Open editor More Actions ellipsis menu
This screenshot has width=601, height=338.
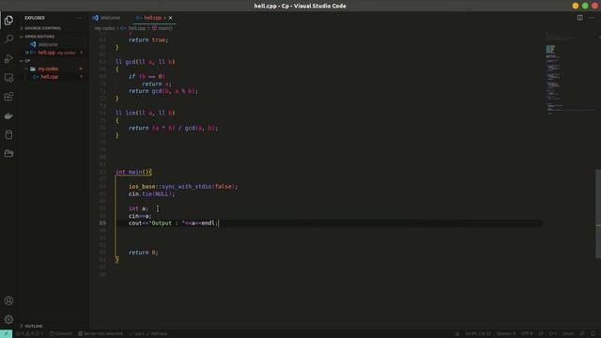click(592, 18)
